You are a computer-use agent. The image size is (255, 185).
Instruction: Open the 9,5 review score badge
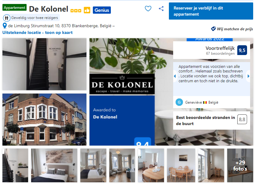coord(242,50)
